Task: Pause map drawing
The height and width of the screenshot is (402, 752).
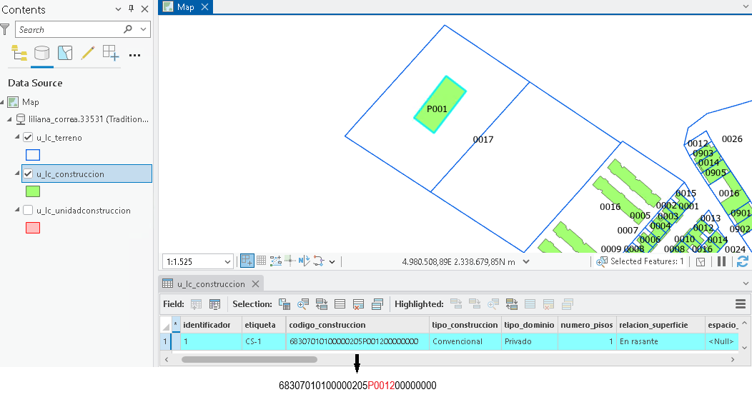Action: point(721,261)
